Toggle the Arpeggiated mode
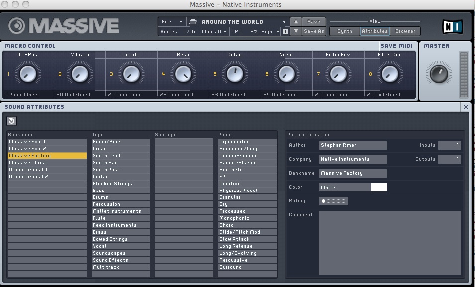The width and height of the screenshot is (475, 287). click(x=247, y=142)
